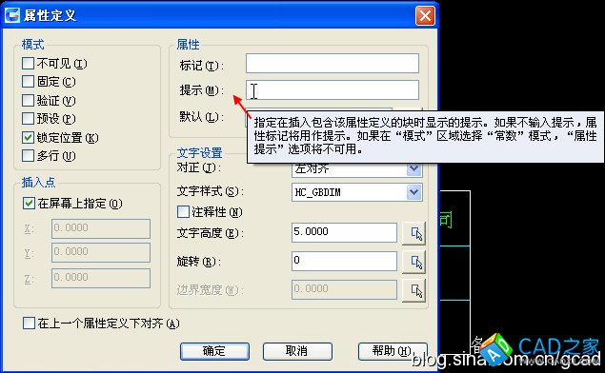
Task: Click the pick-point icon beside 文字高度 field
Action: (414, 233)
